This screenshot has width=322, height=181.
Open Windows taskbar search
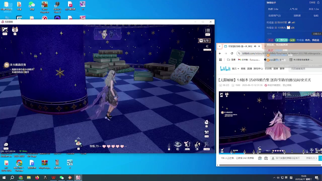click(12, 178)
